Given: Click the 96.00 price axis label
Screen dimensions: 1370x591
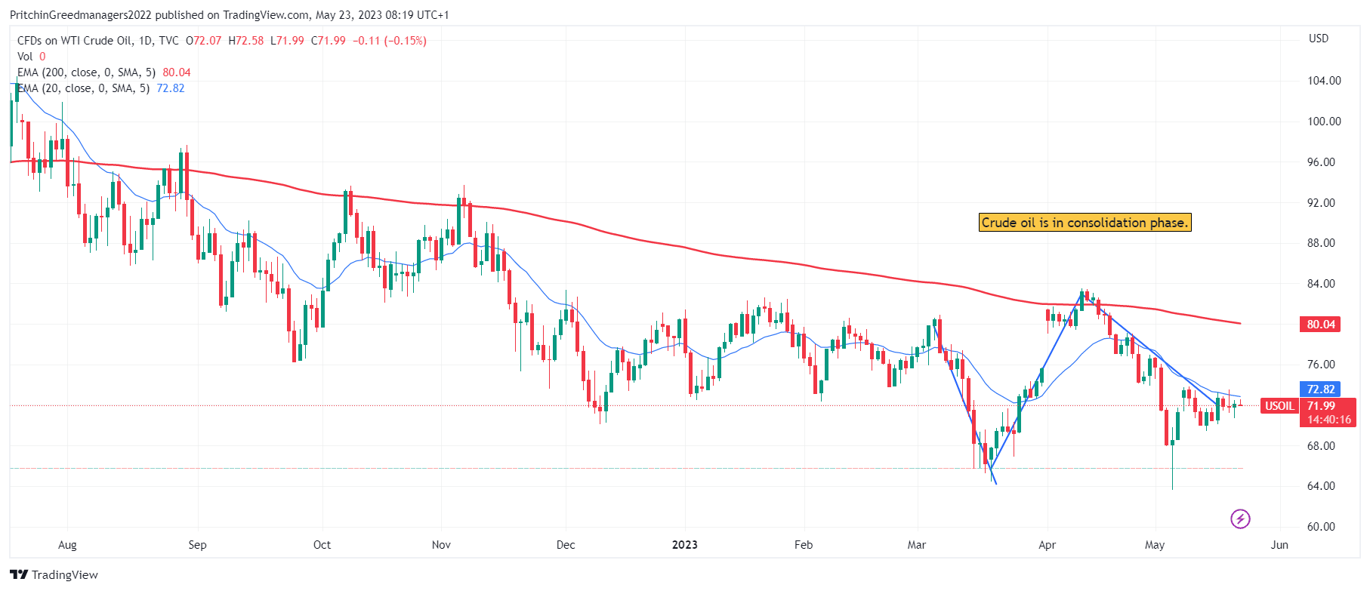Looking at the screenshot, I should 1321,162.
